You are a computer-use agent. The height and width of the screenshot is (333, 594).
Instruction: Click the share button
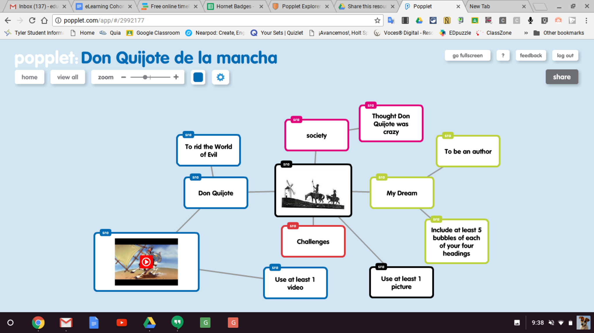[x=562, y=77]
